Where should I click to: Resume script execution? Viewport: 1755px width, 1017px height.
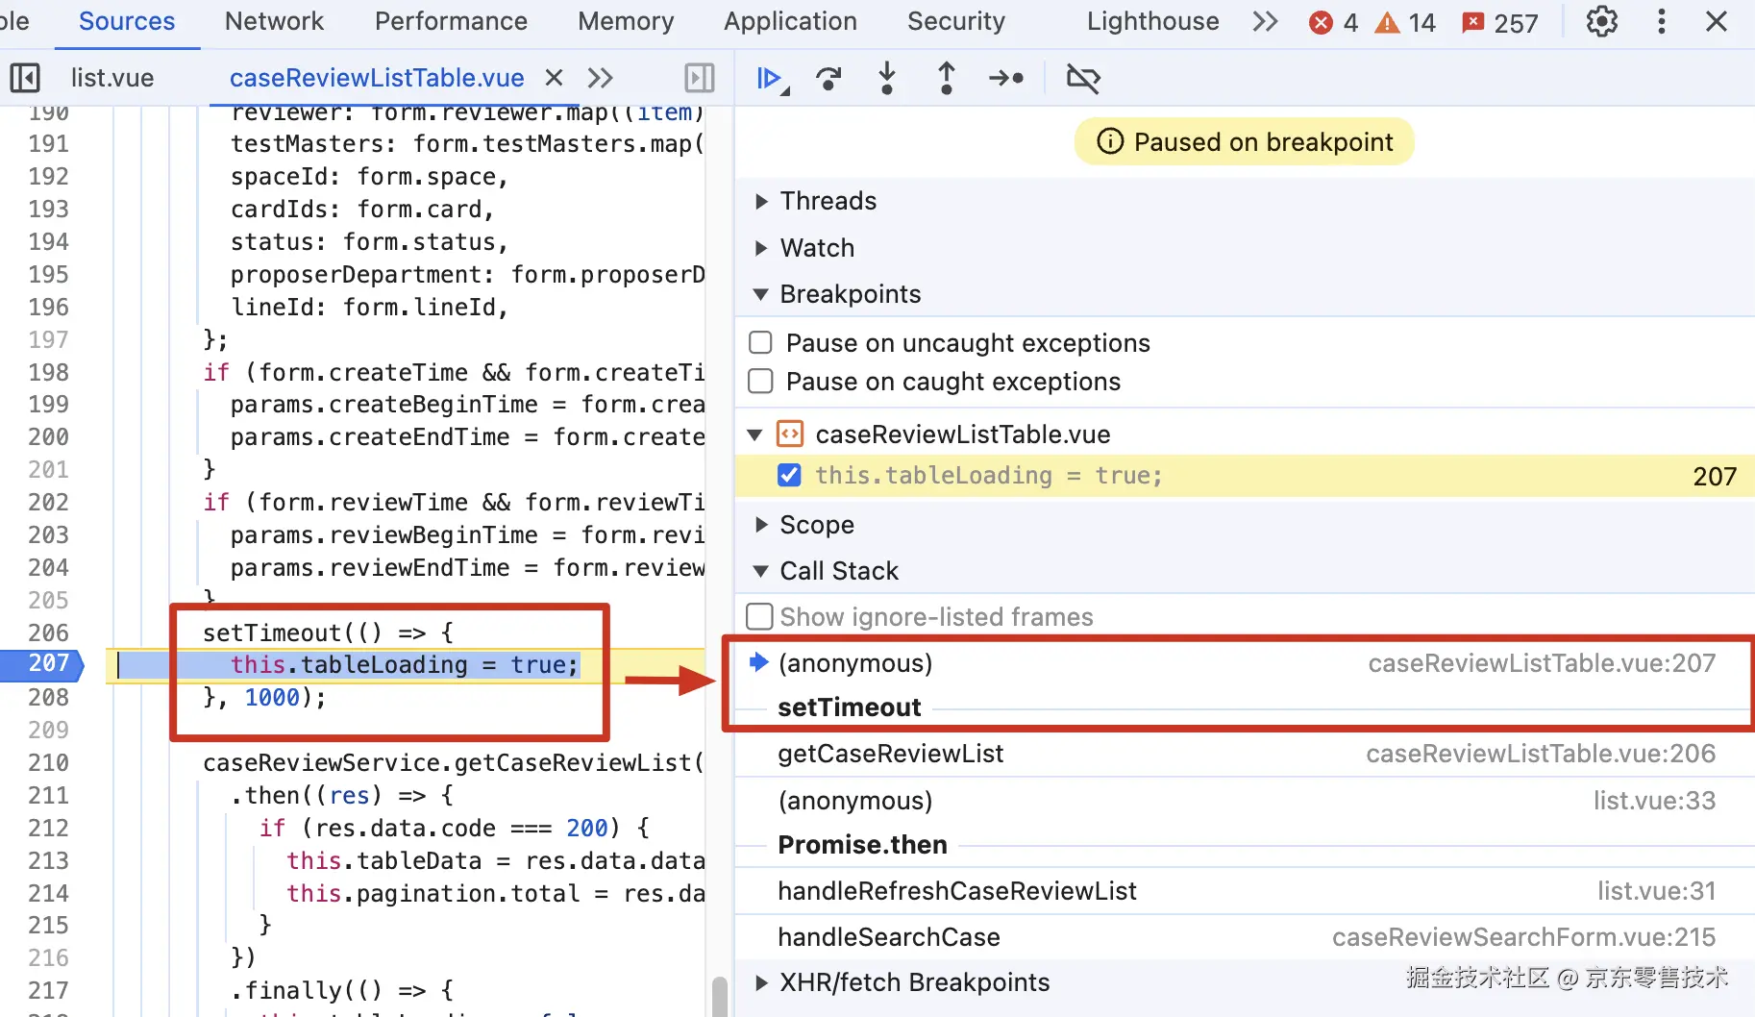768,79
